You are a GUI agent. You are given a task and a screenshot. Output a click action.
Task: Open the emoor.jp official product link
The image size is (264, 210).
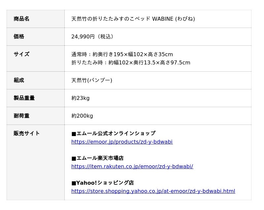pos(122,142)
